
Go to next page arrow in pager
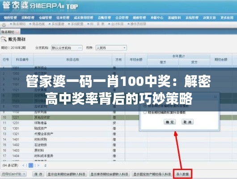coord(38,166)
